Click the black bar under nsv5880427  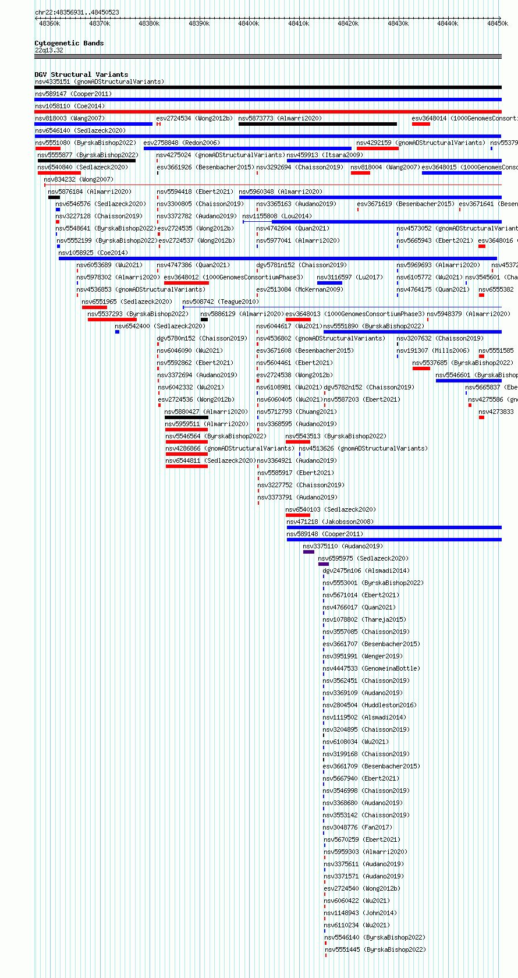coord(186,417)
